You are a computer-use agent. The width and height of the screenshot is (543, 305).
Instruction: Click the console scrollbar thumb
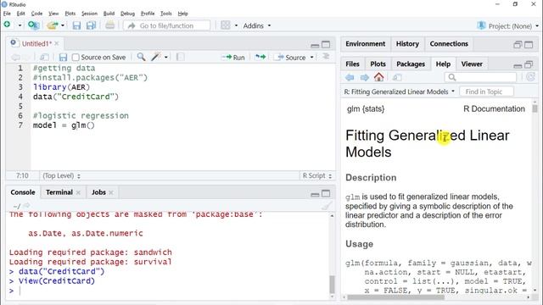(x=332, y=285)
